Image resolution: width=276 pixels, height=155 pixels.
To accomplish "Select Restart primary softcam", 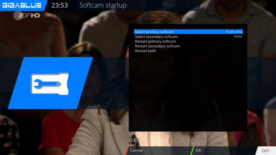I will tap(155, 41).
